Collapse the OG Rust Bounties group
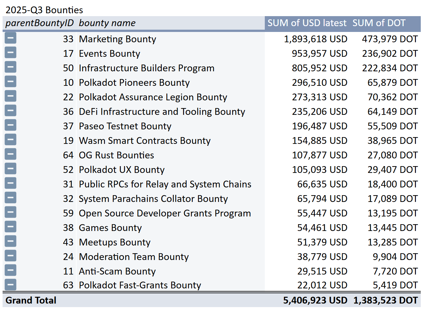 click(10, 154)
